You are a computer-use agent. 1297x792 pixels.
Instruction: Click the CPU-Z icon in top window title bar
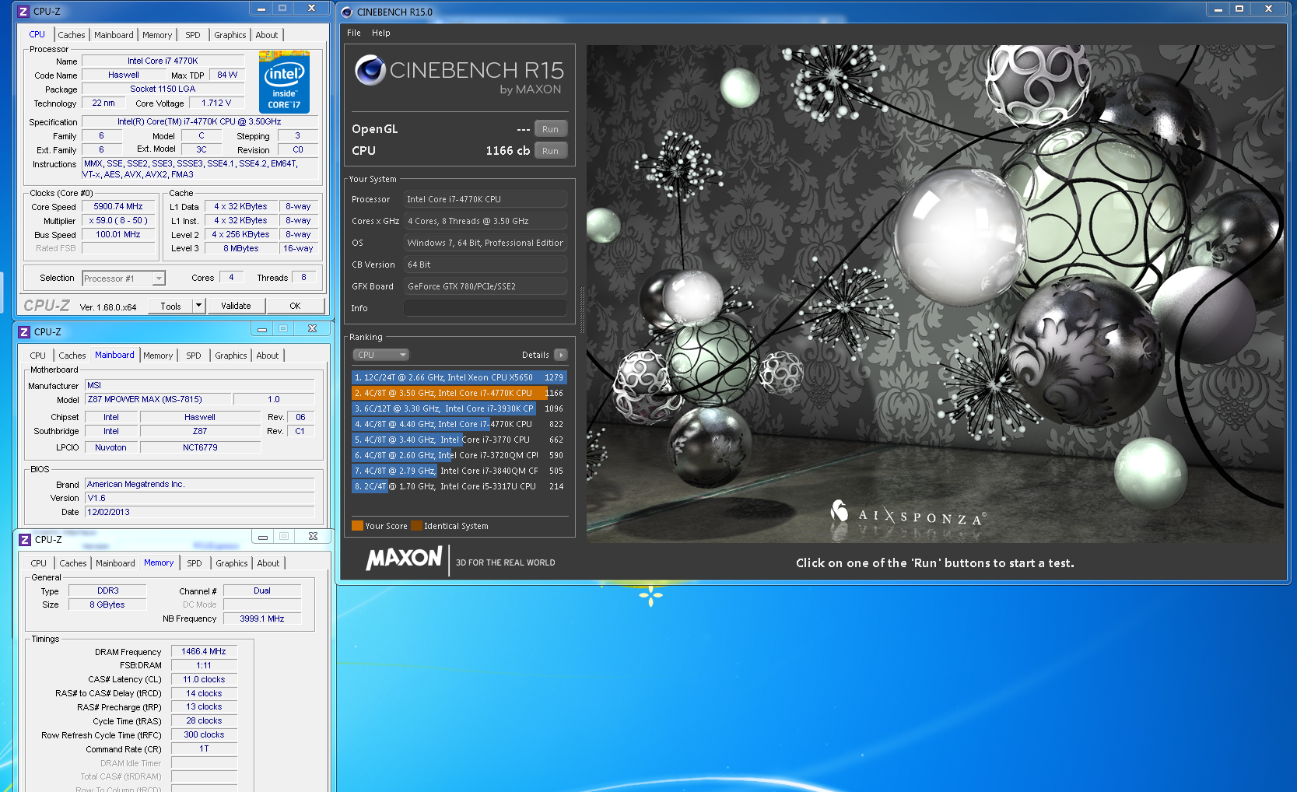tap(23, 12)
